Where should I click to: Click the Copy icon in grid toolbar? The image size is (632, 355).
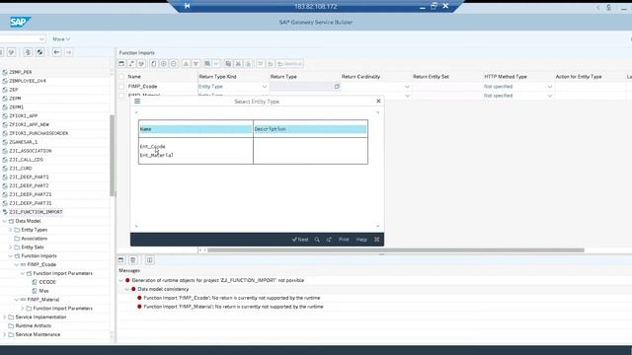point(228,64)
